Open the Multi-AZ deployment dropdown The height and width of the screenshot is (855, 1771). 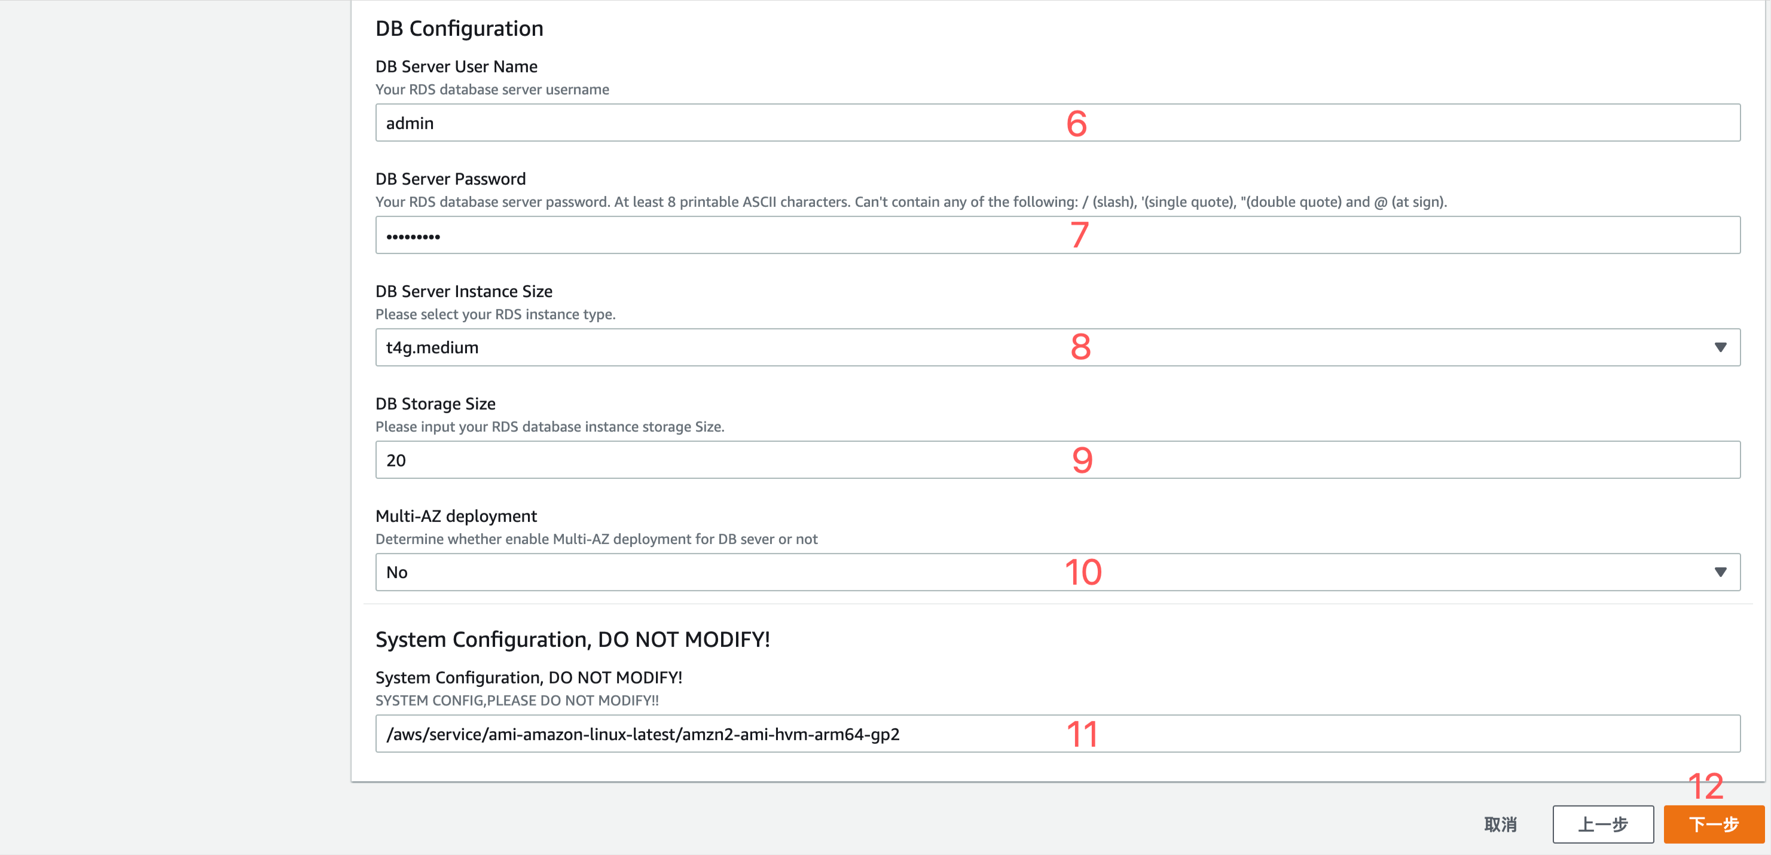point(1057,572)
